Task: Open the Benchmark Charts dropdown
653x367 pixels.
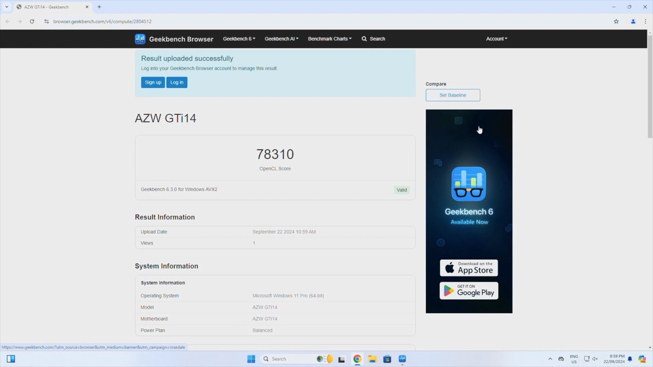Action: pos(329,39)
